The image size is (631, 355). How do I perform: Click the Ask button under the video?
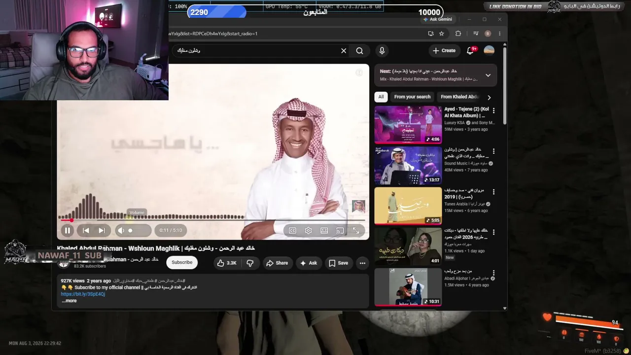[x=309, y=263]
